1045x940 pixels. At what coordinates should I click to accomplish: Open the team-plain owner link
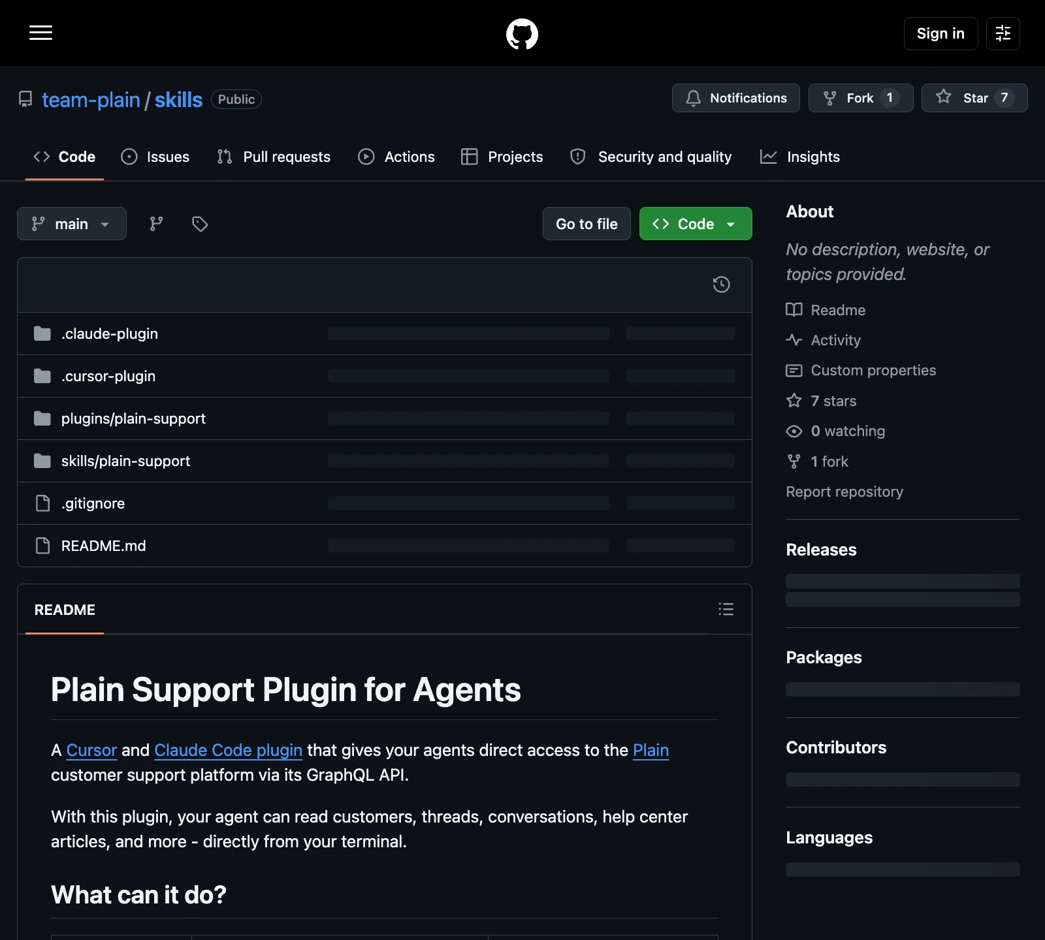click(x=91, y=100)
